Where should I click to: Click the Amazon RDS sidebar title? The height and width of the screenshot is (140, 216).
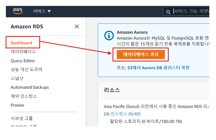click(x=27, y=26)
